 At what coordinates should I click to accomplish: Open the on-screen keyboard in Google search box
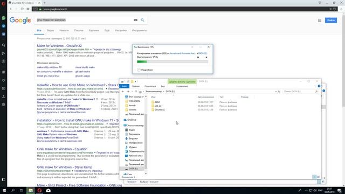135,20
